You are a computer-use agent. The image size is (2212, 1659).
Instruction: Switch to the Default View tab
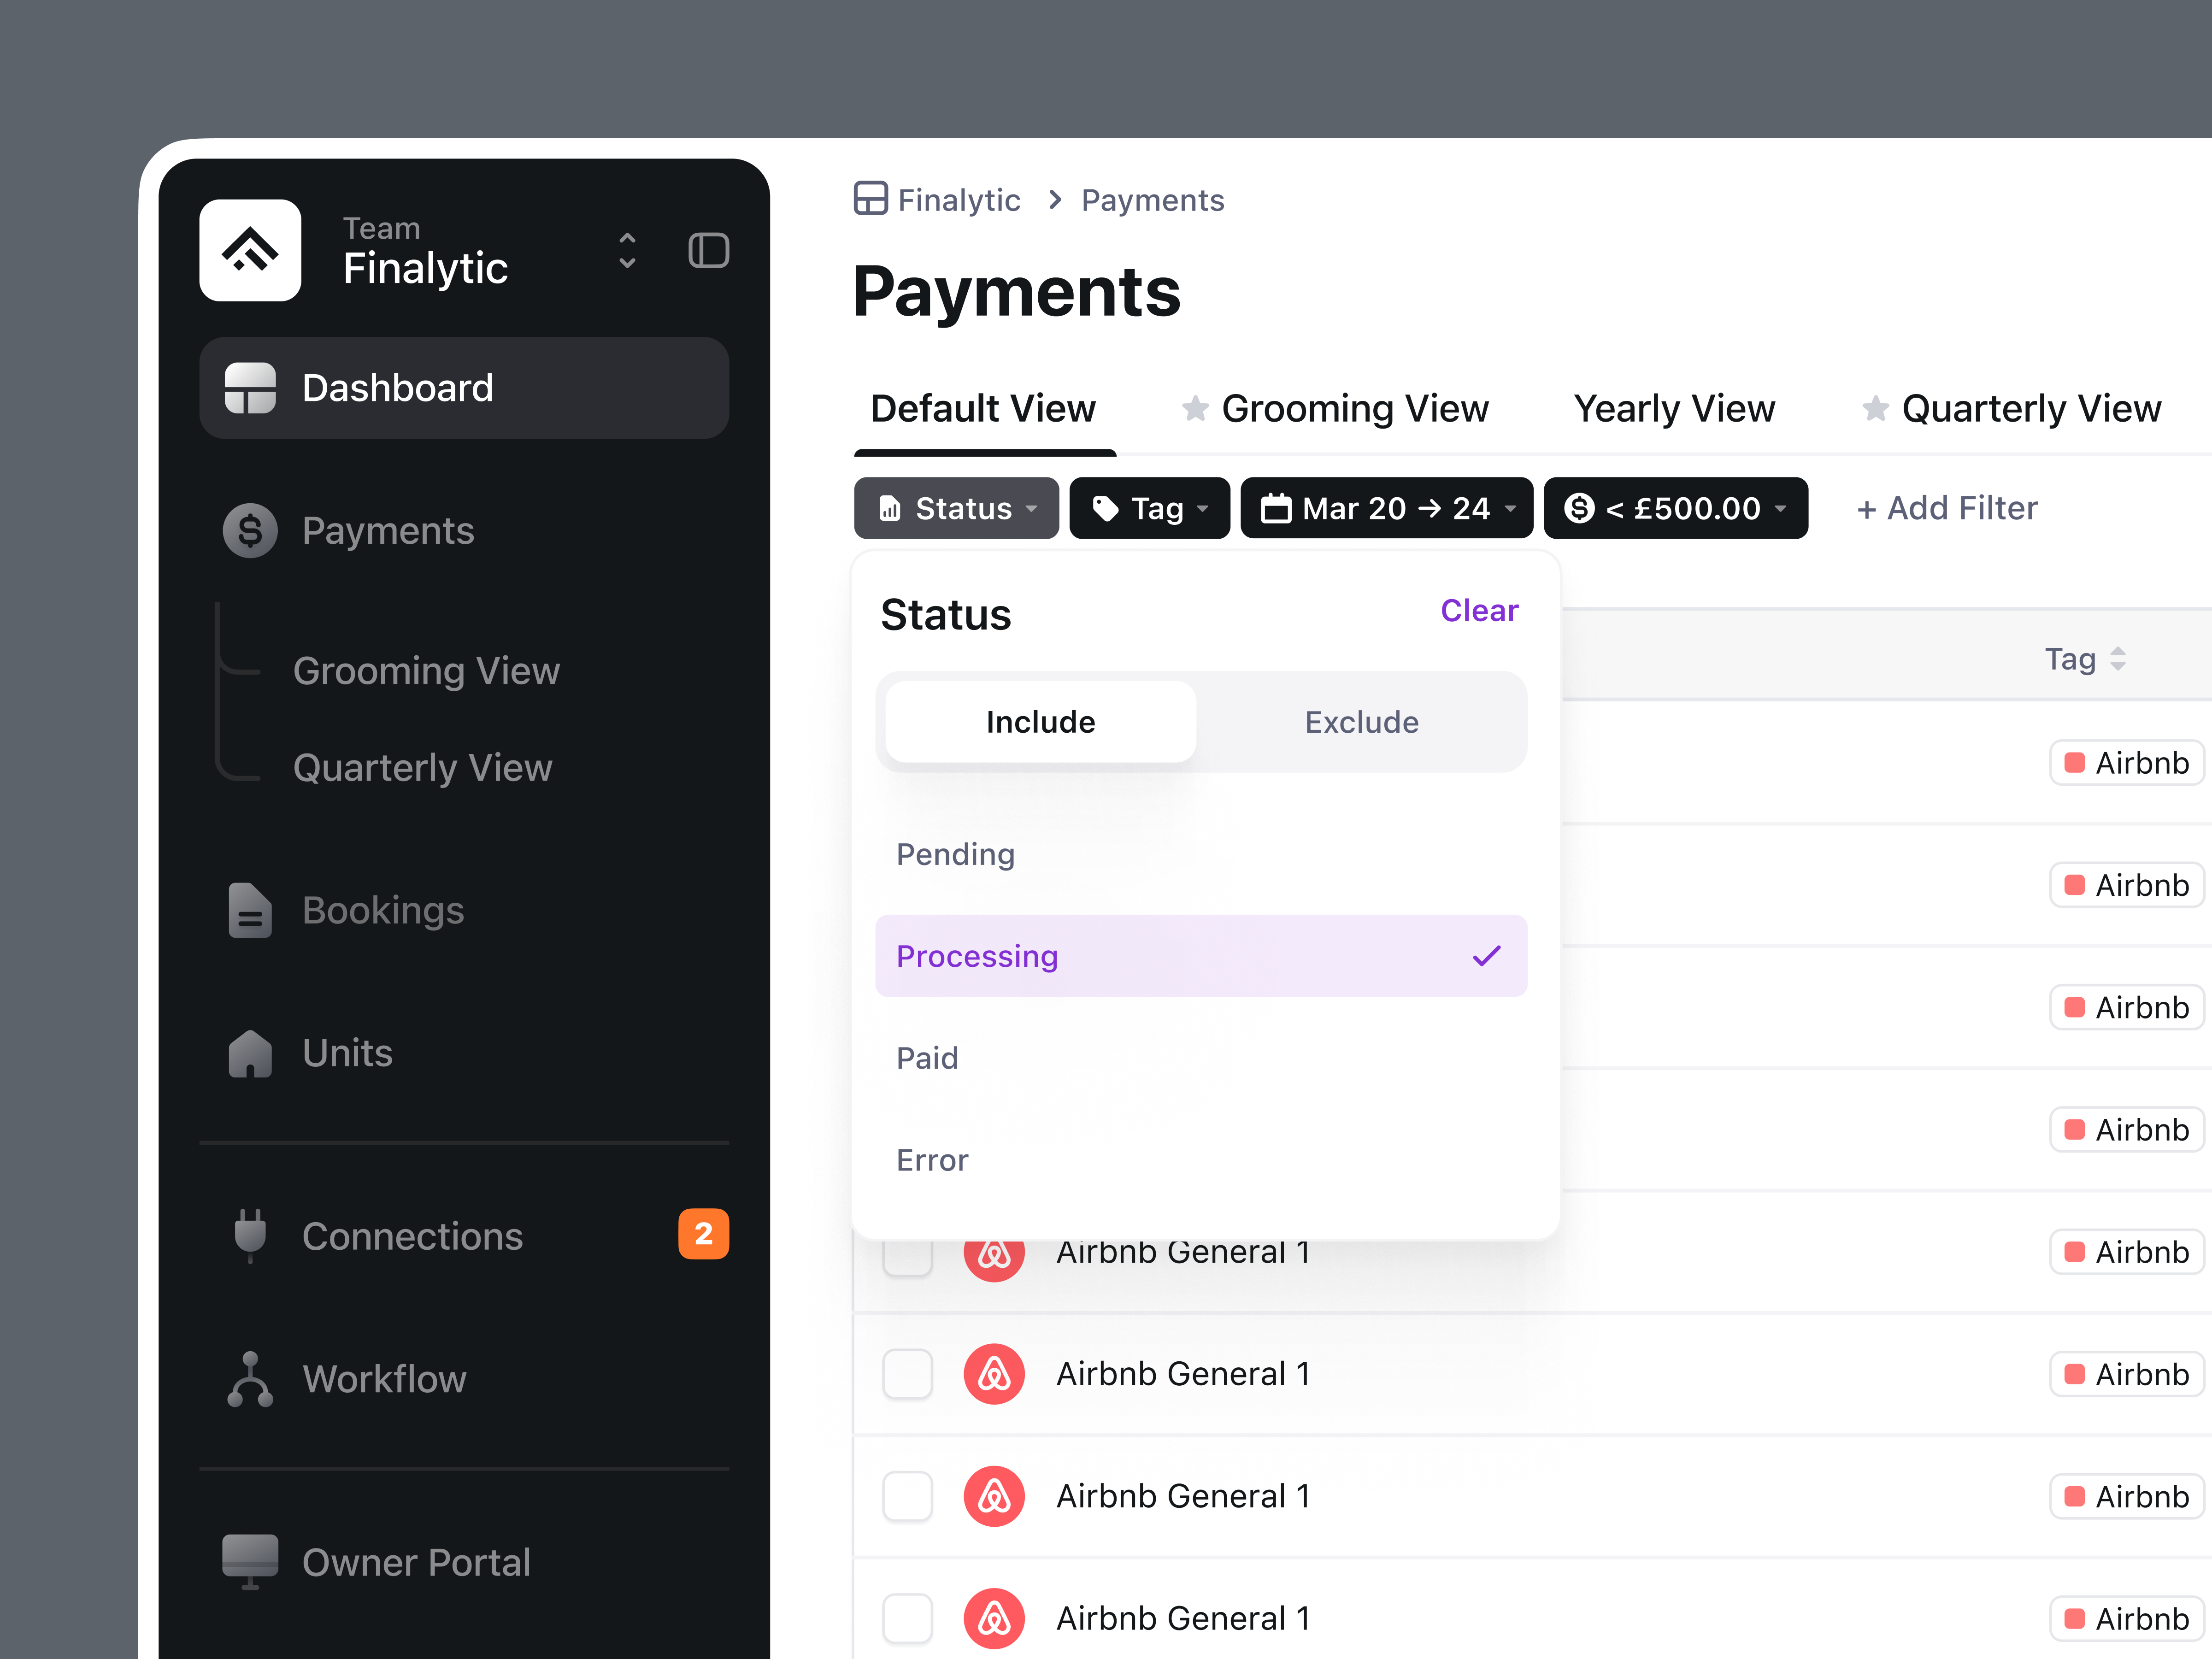(983, 409)
